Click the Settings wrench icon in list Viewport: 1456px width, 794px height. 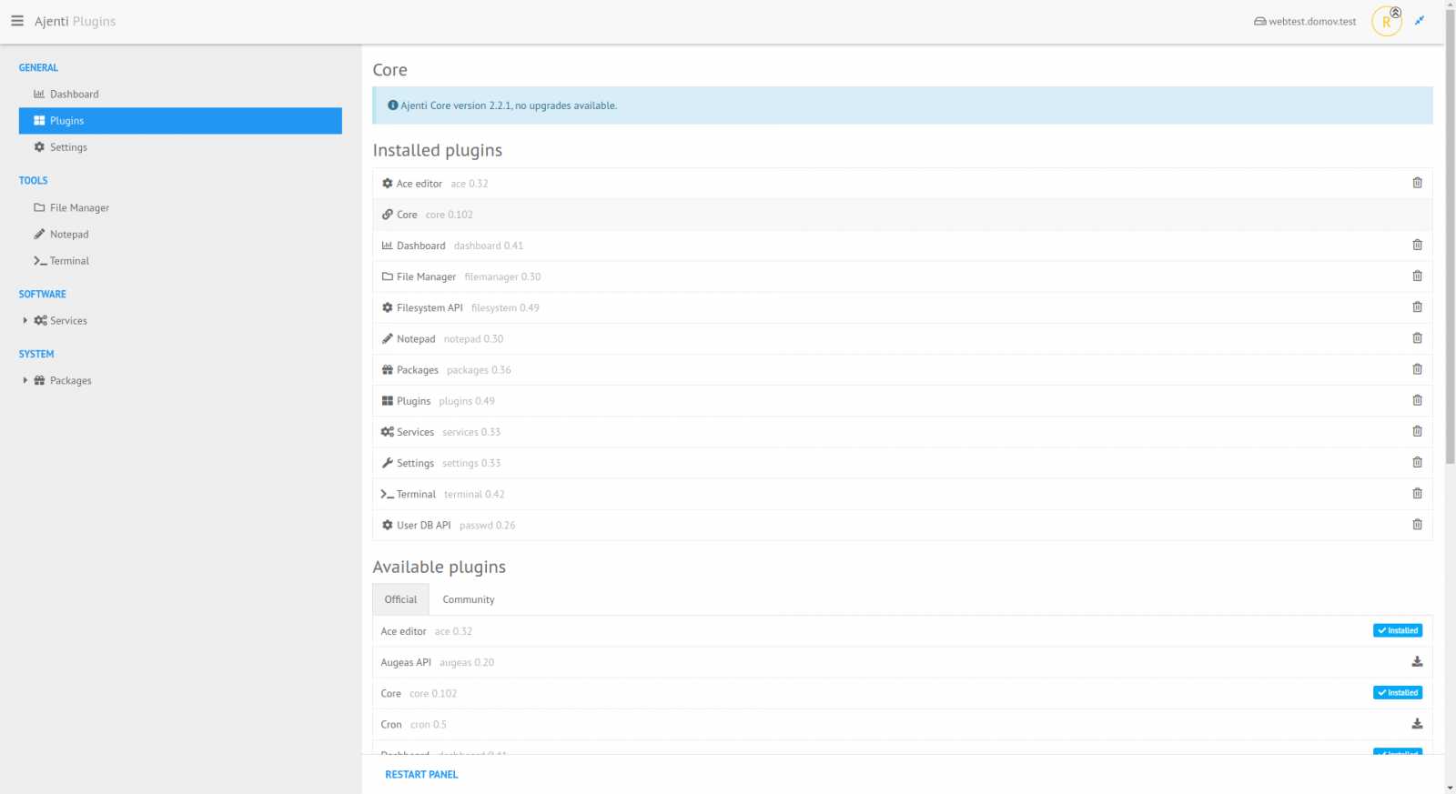(x=387, y=463)
